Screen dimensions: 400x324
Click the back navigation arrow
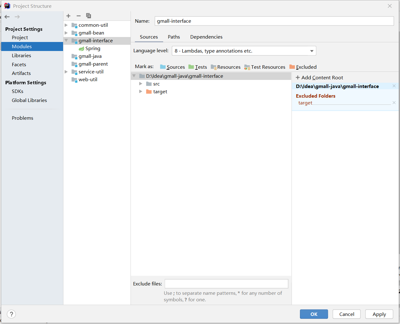[7, 17]
